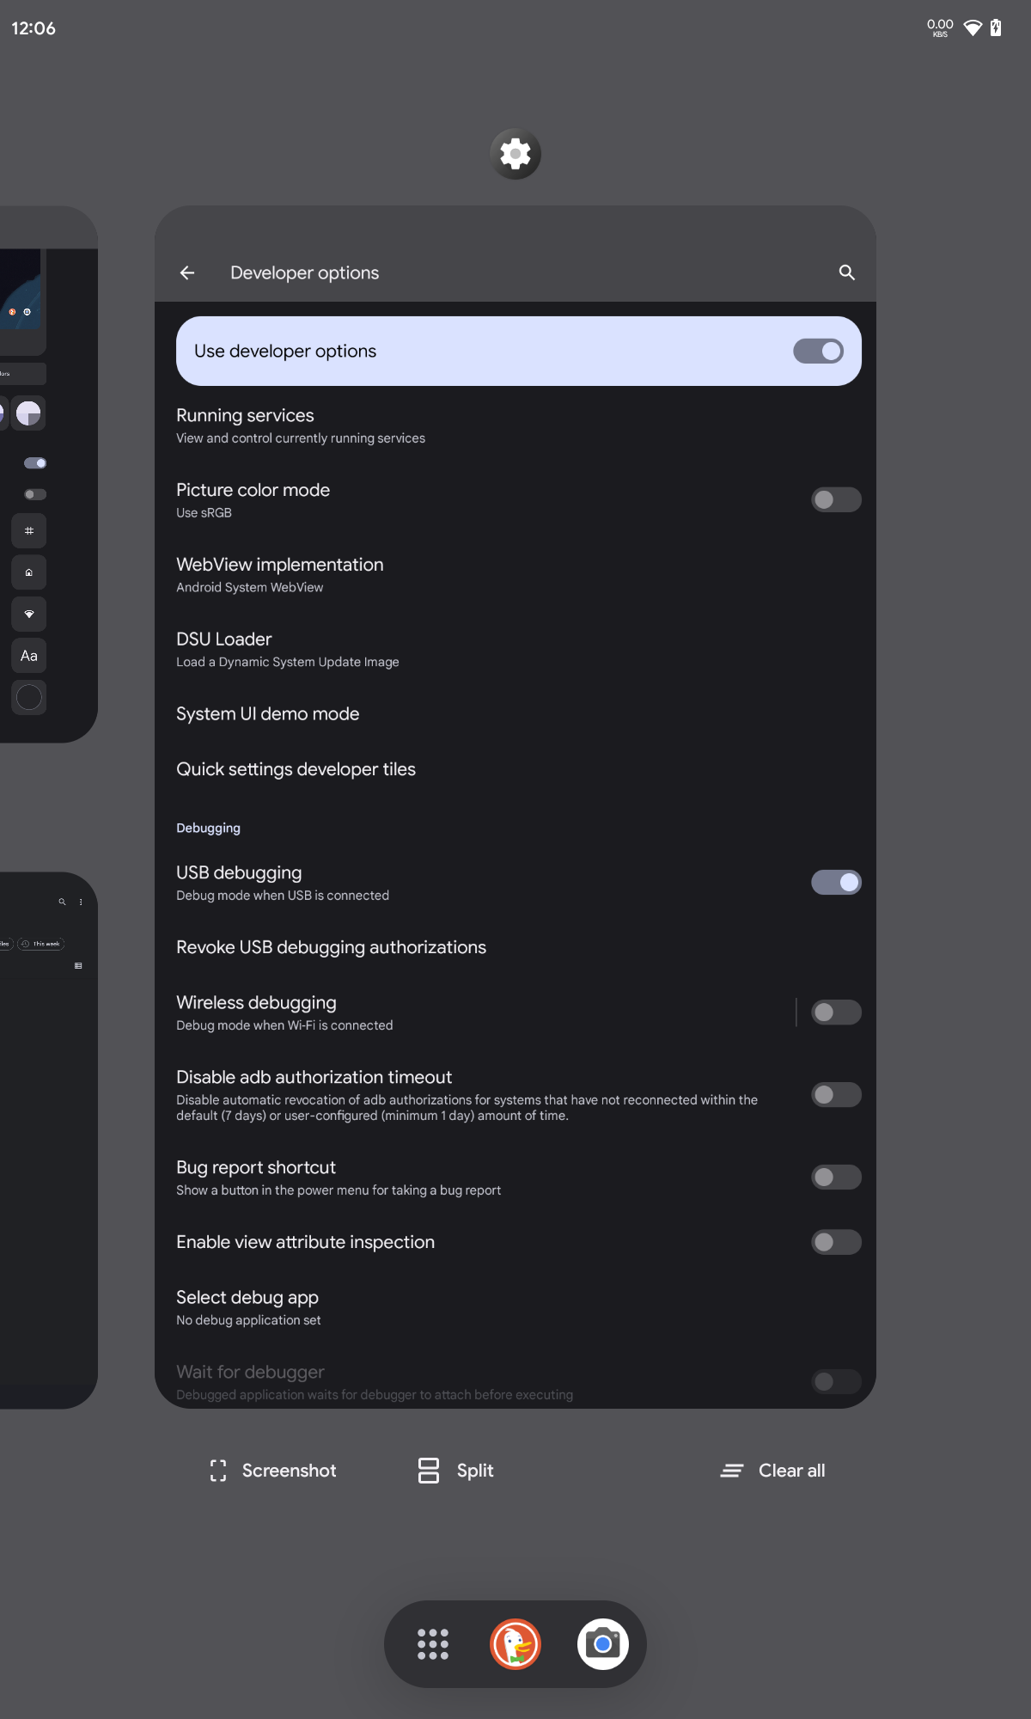This screenshot has height=1719, width=1031.
Task: Tap the back arrow in Developer options
Action: (187, 272)
